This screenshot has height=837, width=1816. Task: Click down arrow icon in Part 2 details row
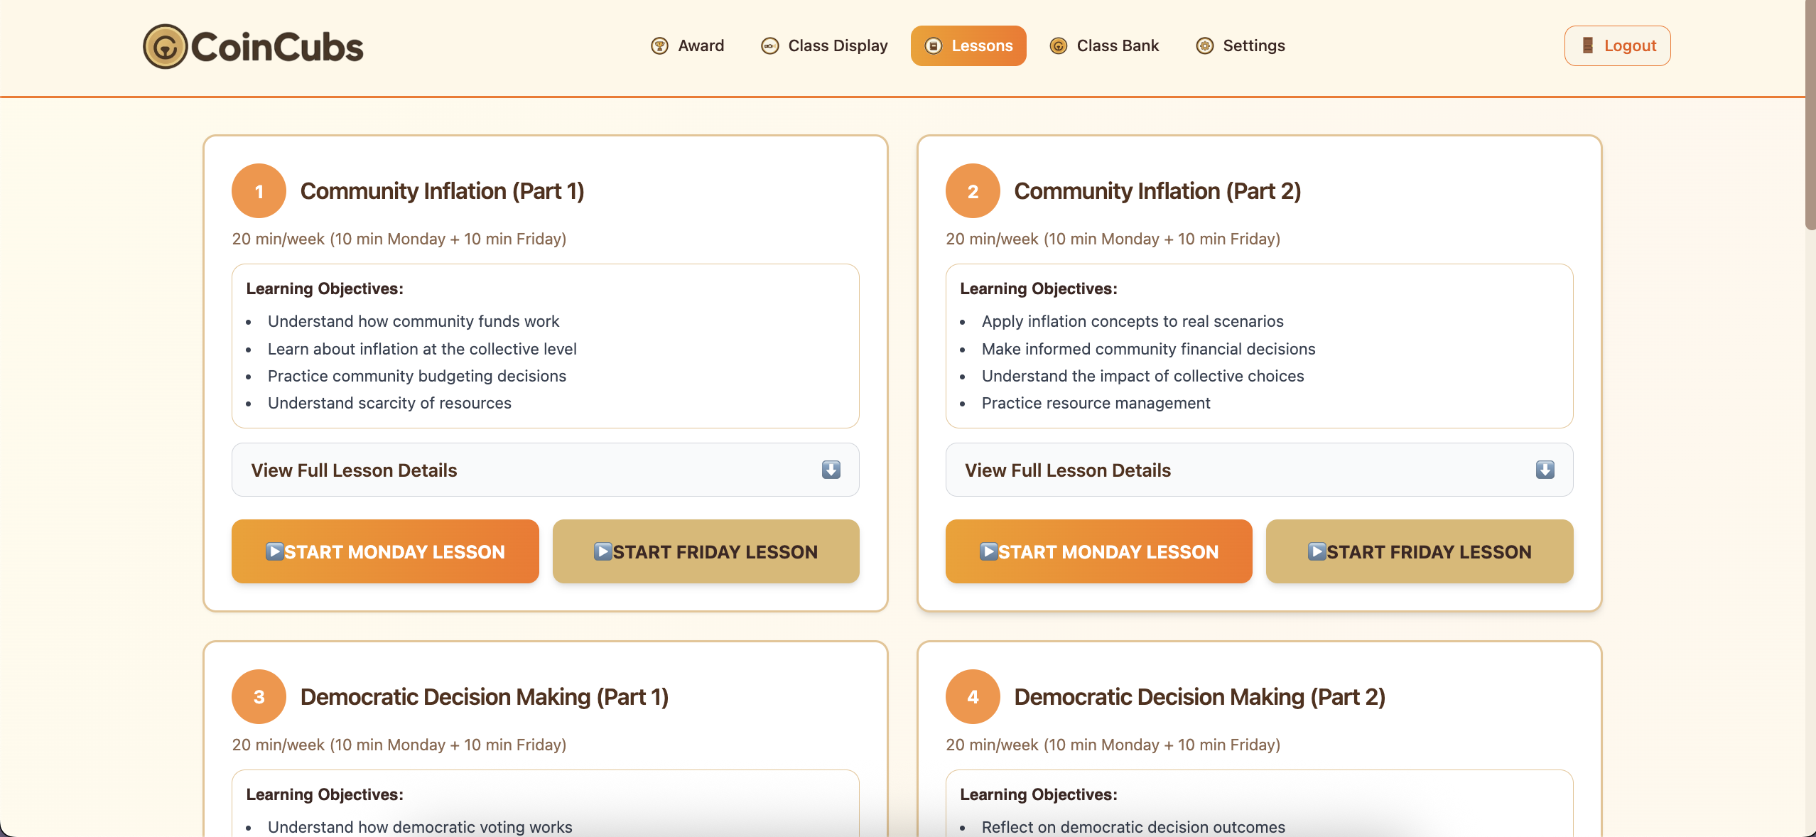[1545, 470]
